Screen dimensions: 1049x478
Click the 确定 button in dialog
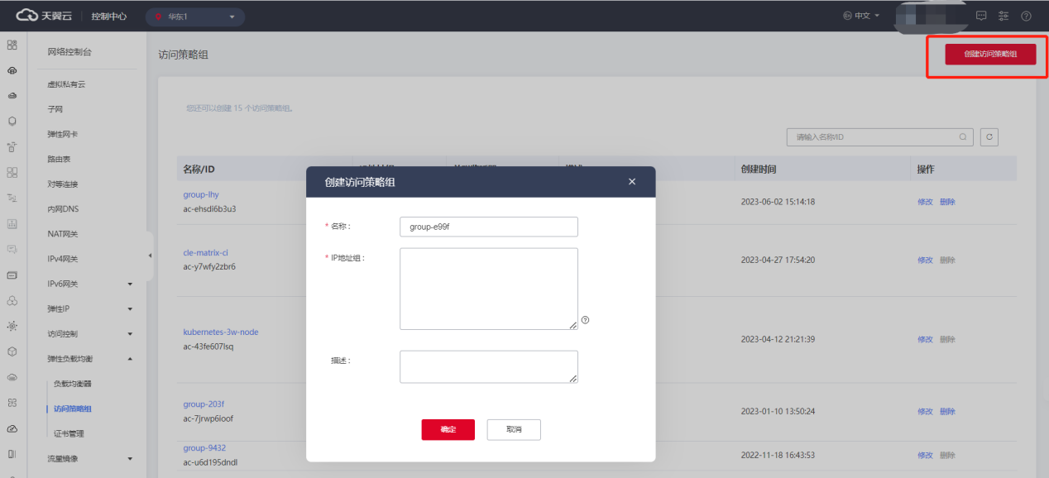448,429
